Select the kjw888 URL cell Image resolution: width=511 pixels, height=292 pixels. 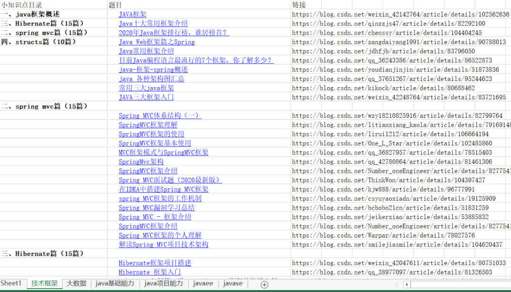pyautogui.click(x=383, y=189)
